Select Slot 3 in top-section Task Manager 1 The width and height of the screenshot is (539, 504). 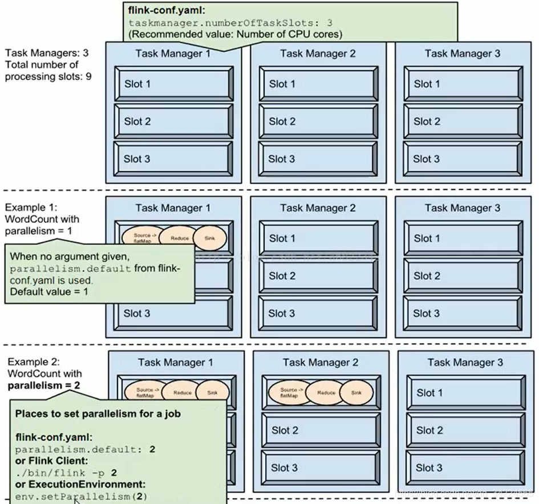coord(173,158)
